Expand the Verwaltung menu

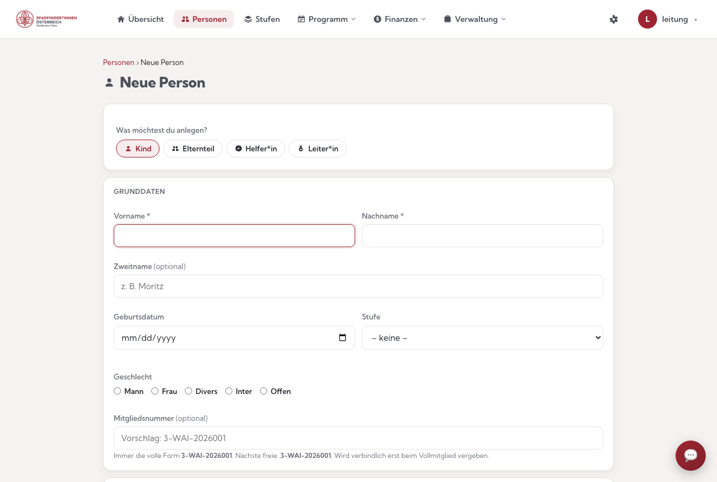[x=475, y=19]
